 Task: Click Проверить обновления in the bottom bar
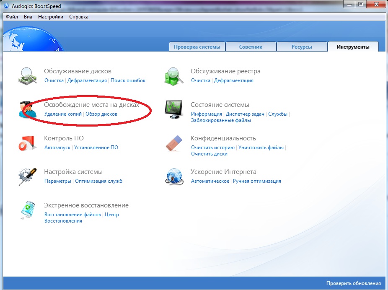(x=353, y=283)
